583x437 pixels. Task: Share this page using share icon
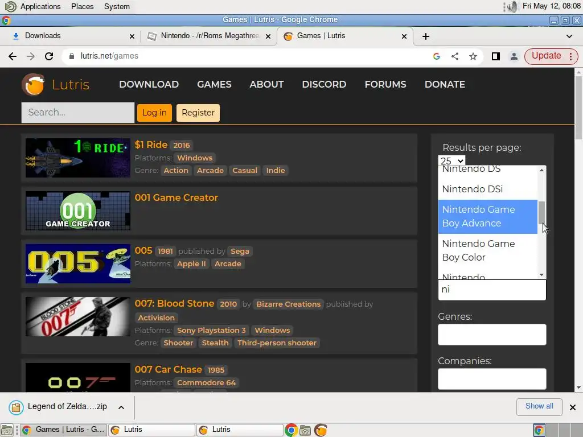455,56
